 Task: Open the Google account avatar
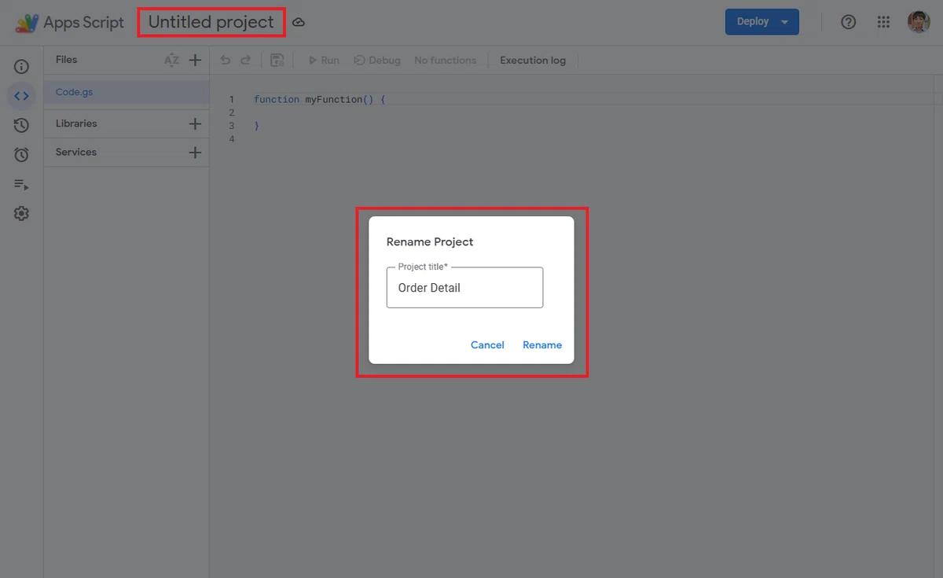pyautogui.click(x=919, y=22)
